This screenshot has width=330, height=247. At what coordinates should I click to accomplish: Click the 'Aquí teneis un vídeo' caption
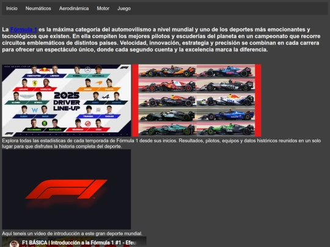[72, 234]
